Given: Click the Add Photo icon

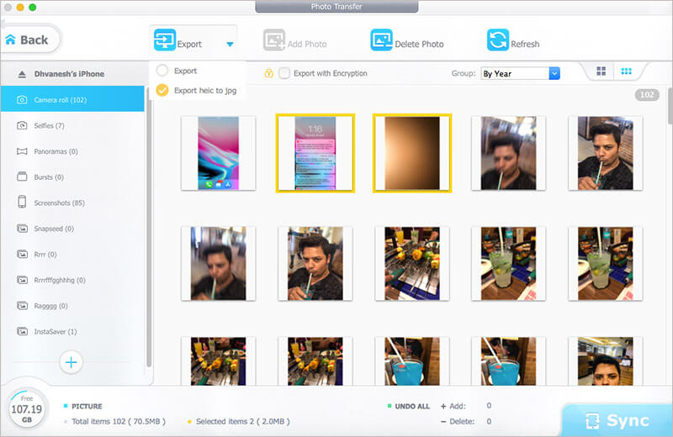Looking at the screenshot, I should click(x=274, y=39).
